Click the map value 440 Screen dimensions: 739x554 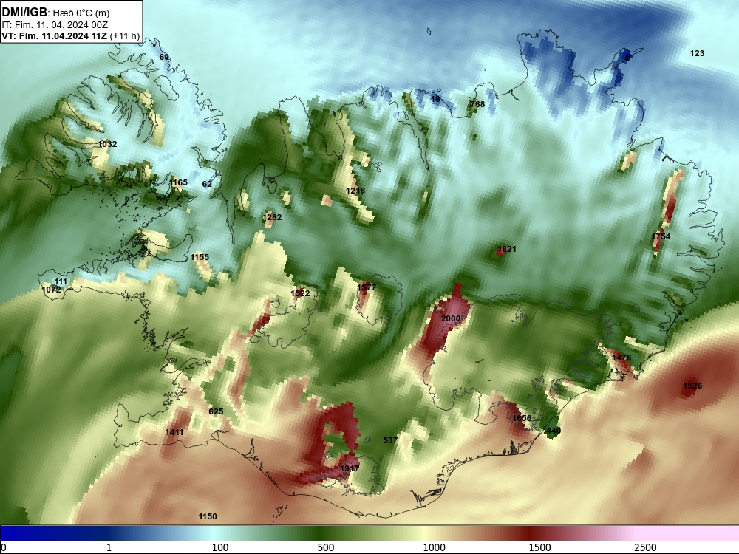click(x=554, y=431)
